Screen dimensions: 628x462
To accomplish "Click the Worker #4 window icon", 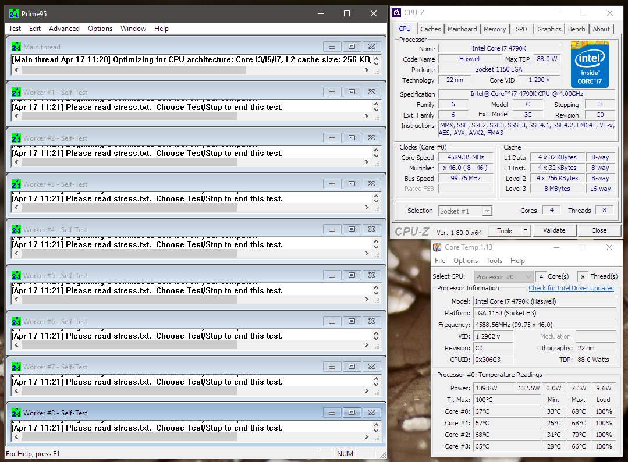I will point(16,230).
